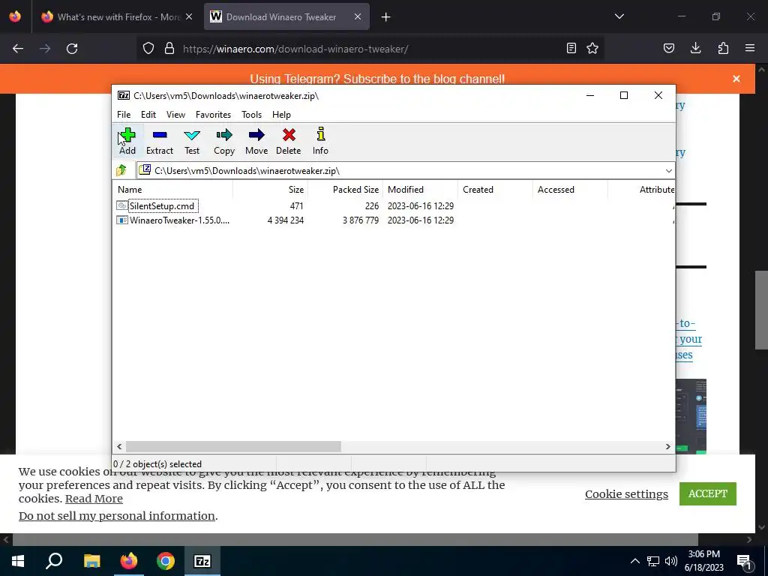The width and height of the screenshot is (768, 576).
Task: Toggle Firefox reader view icon
Action: 571,48
